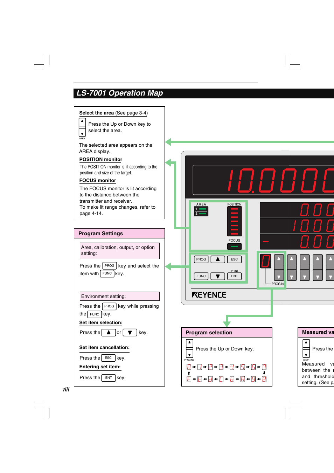334x473 pixels.
Task: Click the down-arrow key between FUNC and ENT
Action: (218, 276)
